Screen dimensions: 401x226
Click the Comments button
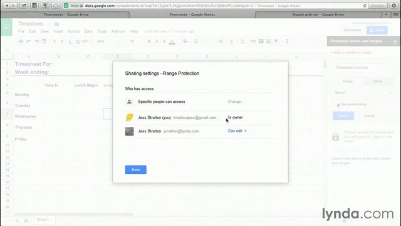(352, 30)
